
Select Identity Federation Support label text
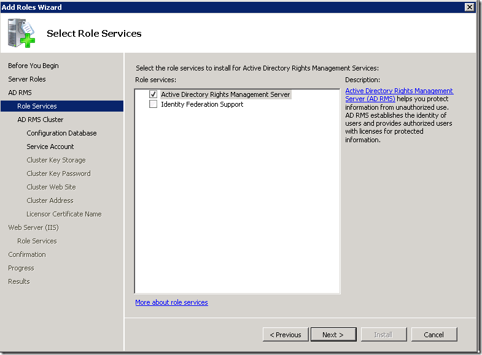pos(202,104)
